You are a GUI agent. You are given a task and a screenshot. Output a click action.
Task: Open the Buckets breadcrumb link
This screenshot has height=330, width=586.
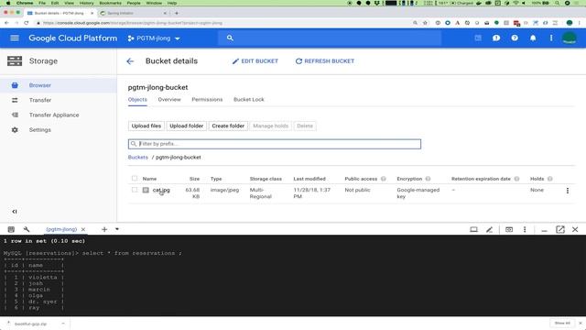pos(138,158)
